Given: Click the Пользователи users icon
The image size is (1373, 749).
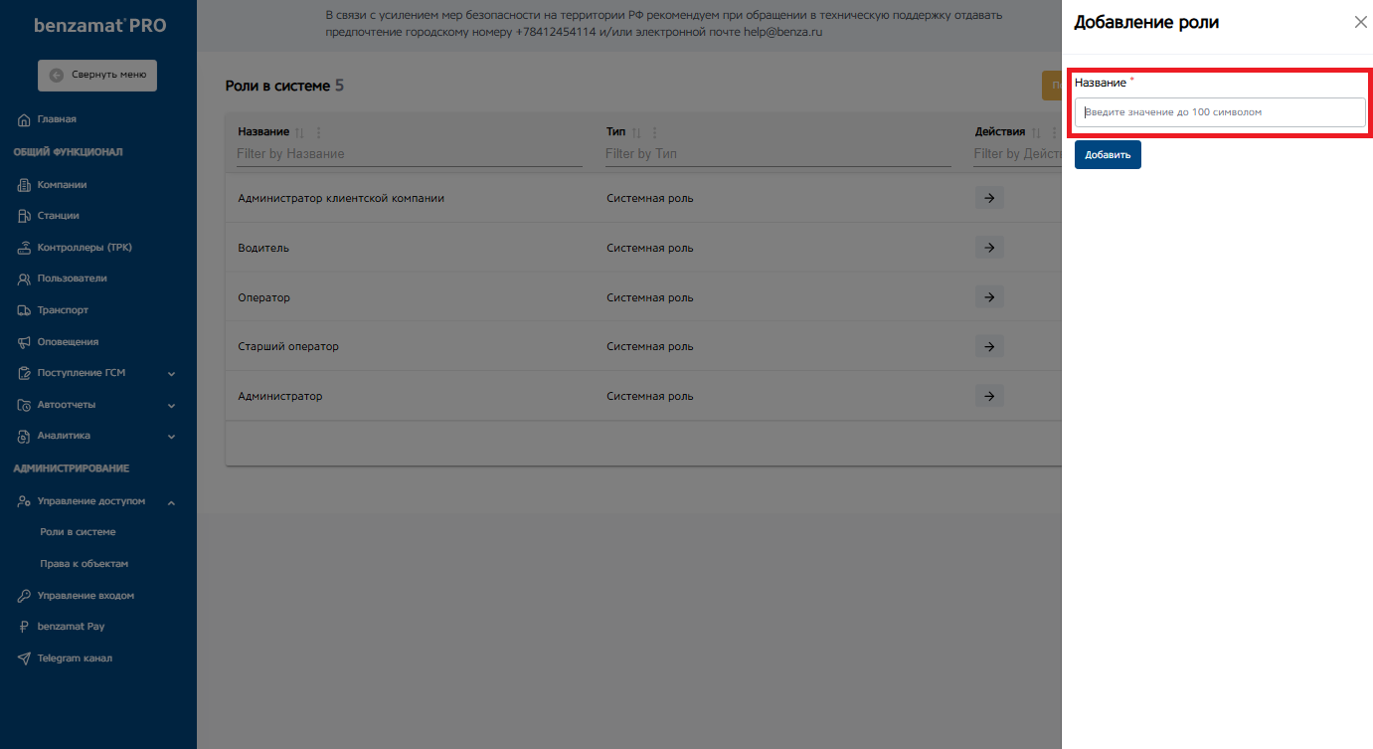Looking at the screenshot, I should (25, 280).
